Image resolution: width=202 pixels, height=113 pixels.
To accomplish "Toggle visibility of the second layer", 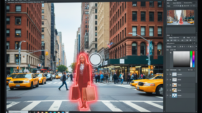I will [x=167, y=80].
